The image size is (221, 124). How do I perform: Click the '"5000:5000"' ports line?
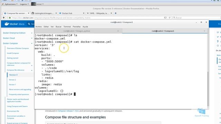click(x=52, y=61)
